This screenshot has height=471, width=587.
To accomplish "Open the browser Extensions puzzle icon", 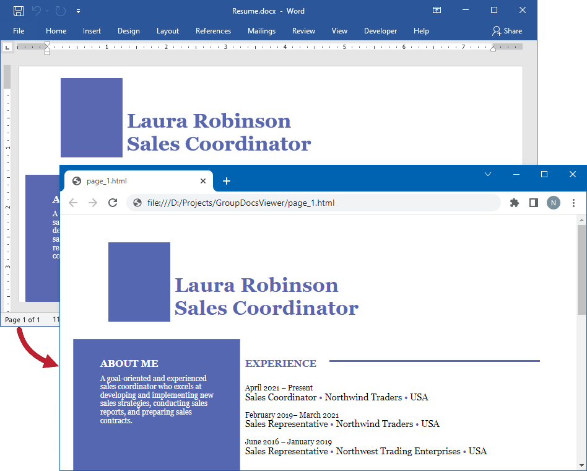I will 515,203.
